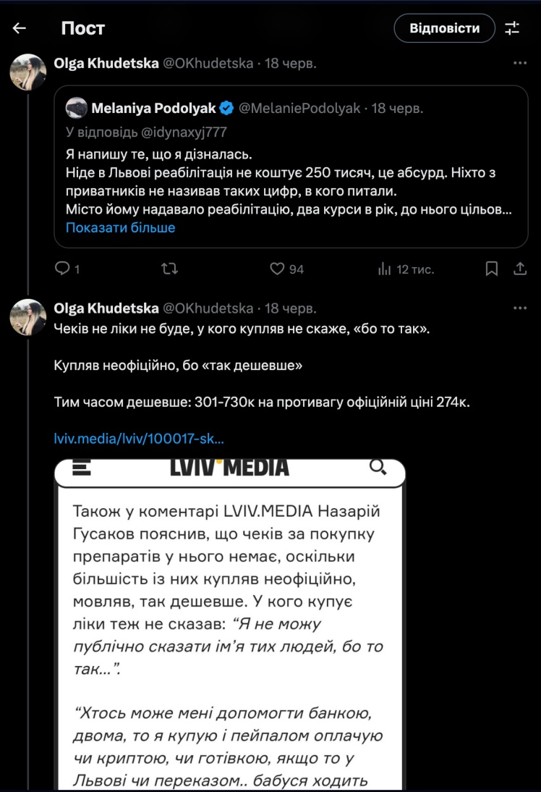Viewport: 541px width, 792px height.
Task: Open the lviv.media article link
Action: click(x=139, y=439)
